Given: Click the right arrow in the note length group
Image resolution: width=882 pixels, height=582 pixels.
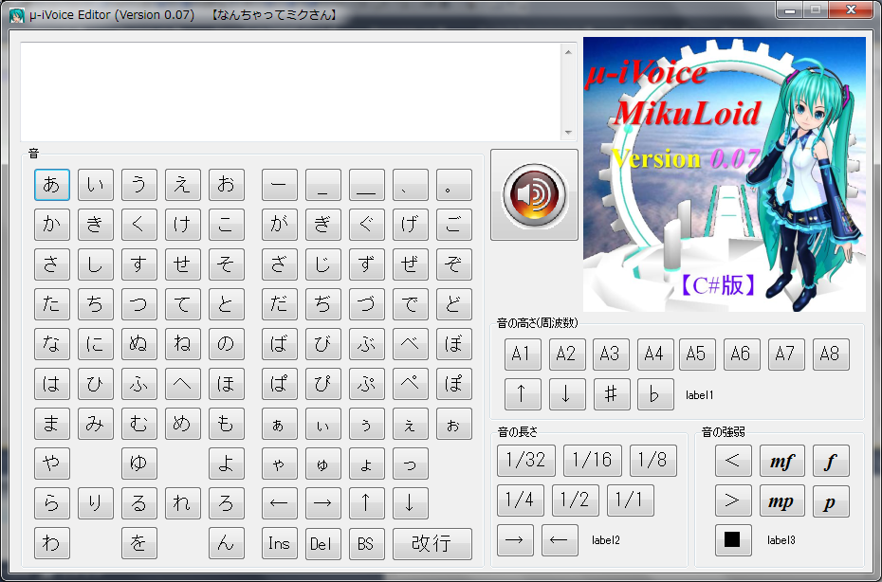Looking at the screenshot, I should coord(515,540).
